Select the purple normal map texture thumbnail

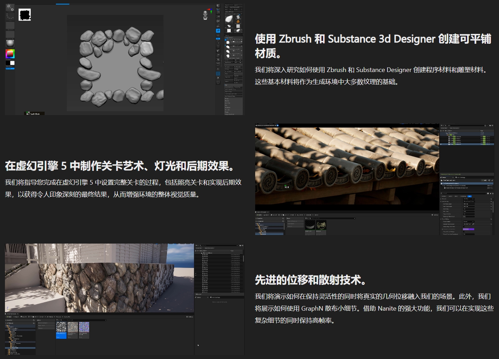tap(84, 330)
